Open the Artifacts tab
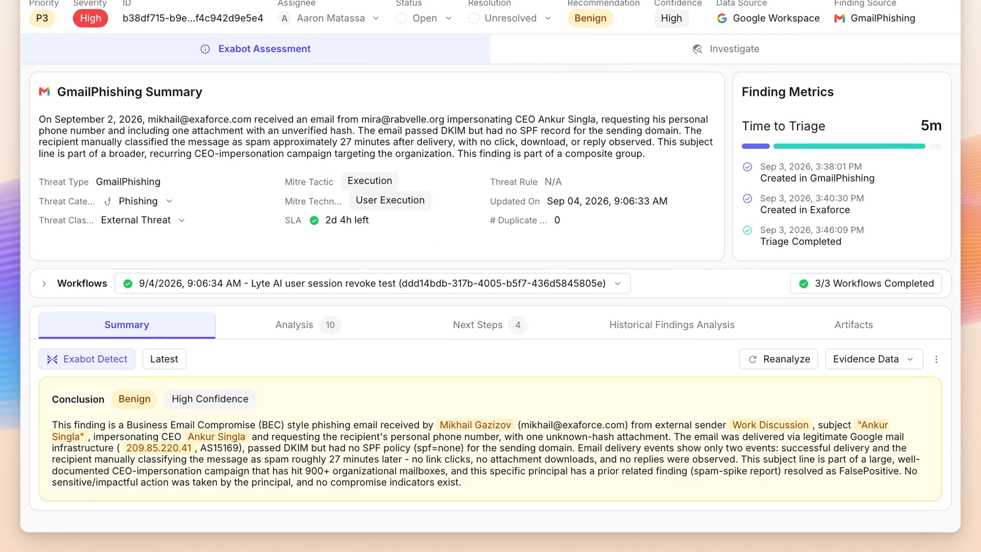Image resolution: width=981 pixels, height=552 pixels. pyautogui.click(x=853, y=325)
